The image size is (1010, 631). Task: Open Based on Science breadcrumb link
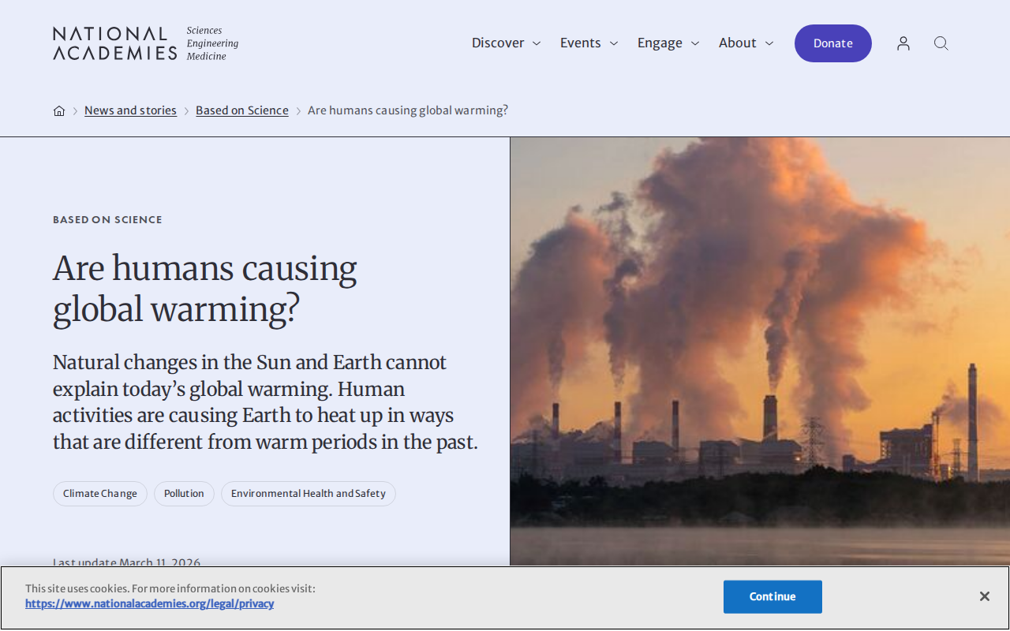242,110
